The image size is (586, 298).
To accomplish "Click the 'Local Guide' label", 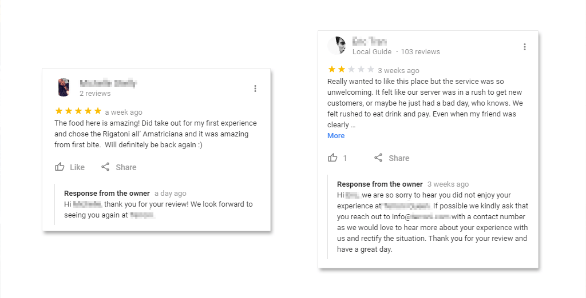I will pos(372,52).
